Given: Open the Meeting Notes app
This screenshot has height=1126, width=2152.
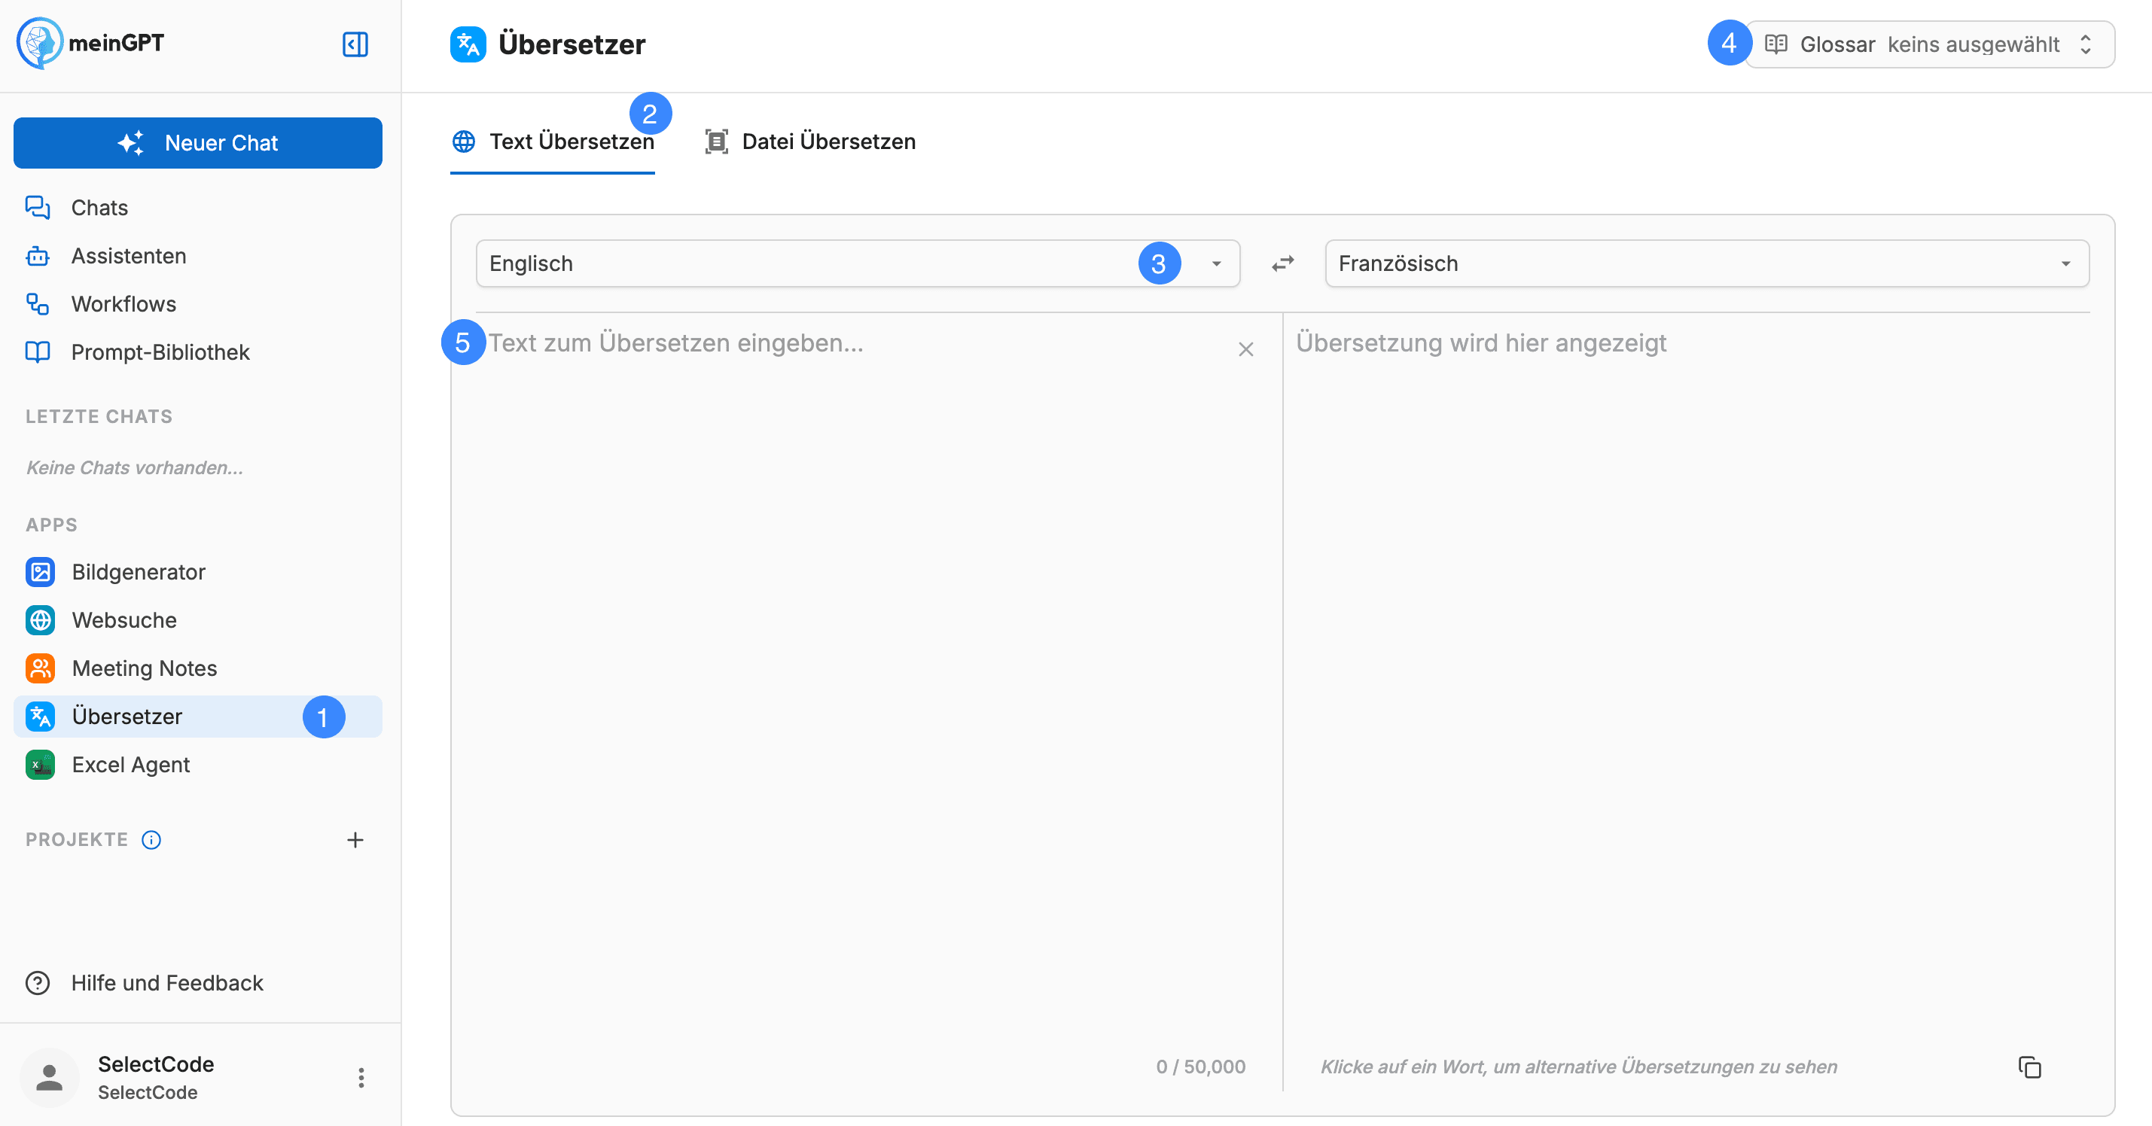Looking at the screenshot, I should coord(144,668).
